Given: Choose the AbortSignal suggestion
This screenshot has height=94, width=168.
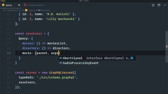Looking at the screenshot, I should (97, 58).
